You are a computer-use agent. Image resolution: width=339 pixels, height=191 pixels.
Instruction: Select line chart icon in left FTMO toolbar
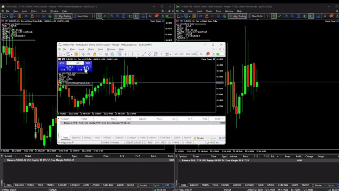(105, 16)
